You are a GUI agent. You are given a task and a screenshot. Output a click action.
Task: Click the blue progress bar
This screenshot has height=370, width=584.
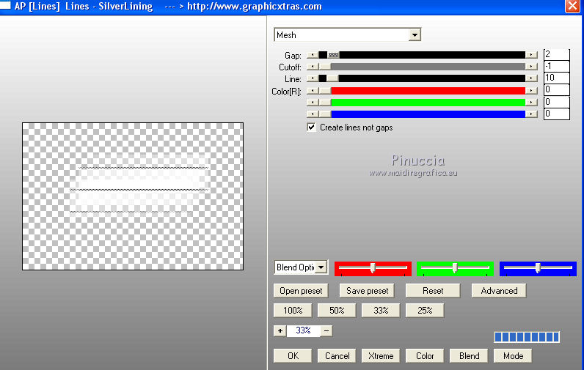pyautogui.click(x=527, y=337)
